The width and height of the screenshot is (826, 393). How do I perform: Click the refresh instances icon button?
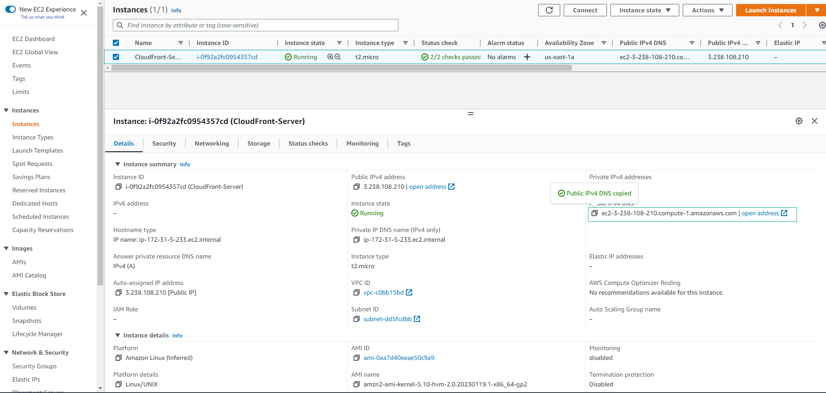coord(549,10)
